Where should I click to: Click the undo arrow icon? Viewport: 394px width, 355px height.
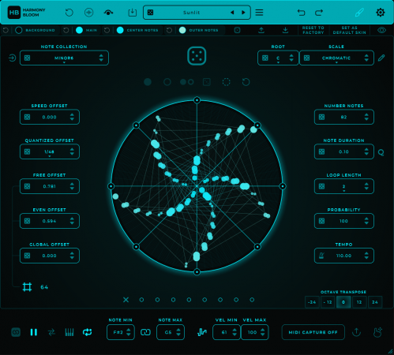(x=301, y=13)
